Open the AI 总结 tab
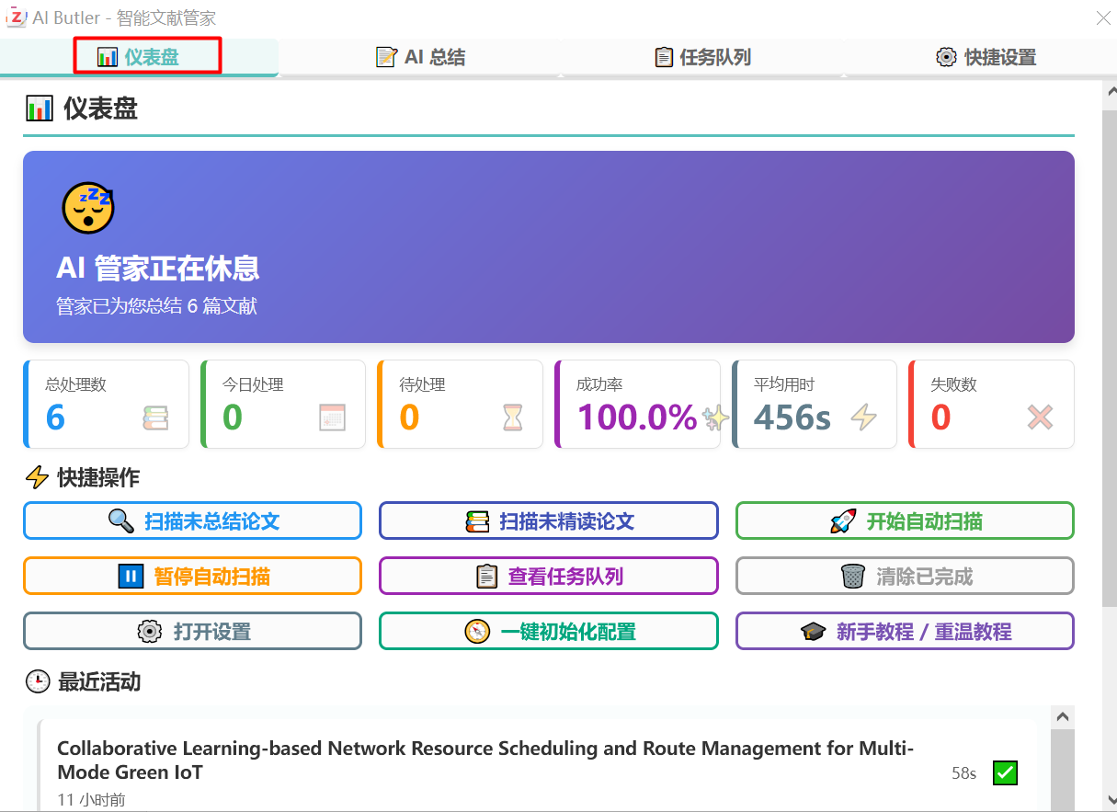 tap(420, 57)
